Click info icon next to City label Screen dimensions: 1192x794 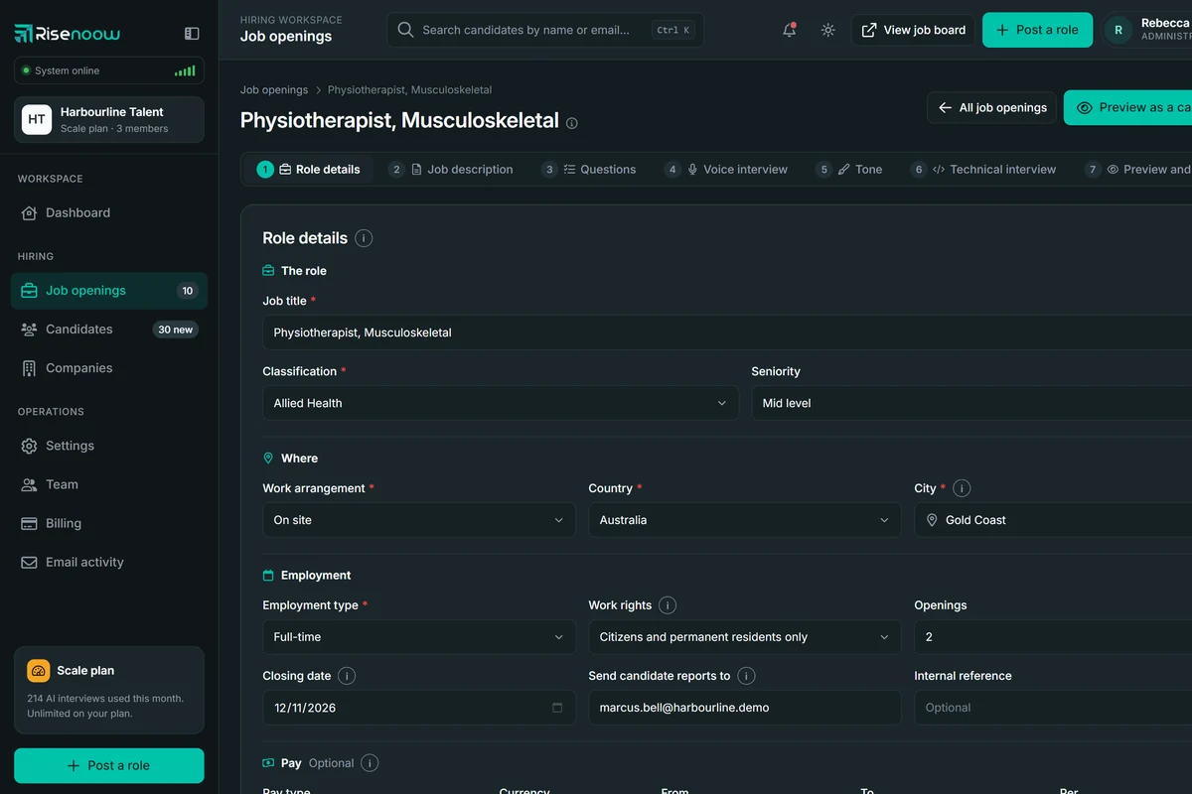point(962,488)
